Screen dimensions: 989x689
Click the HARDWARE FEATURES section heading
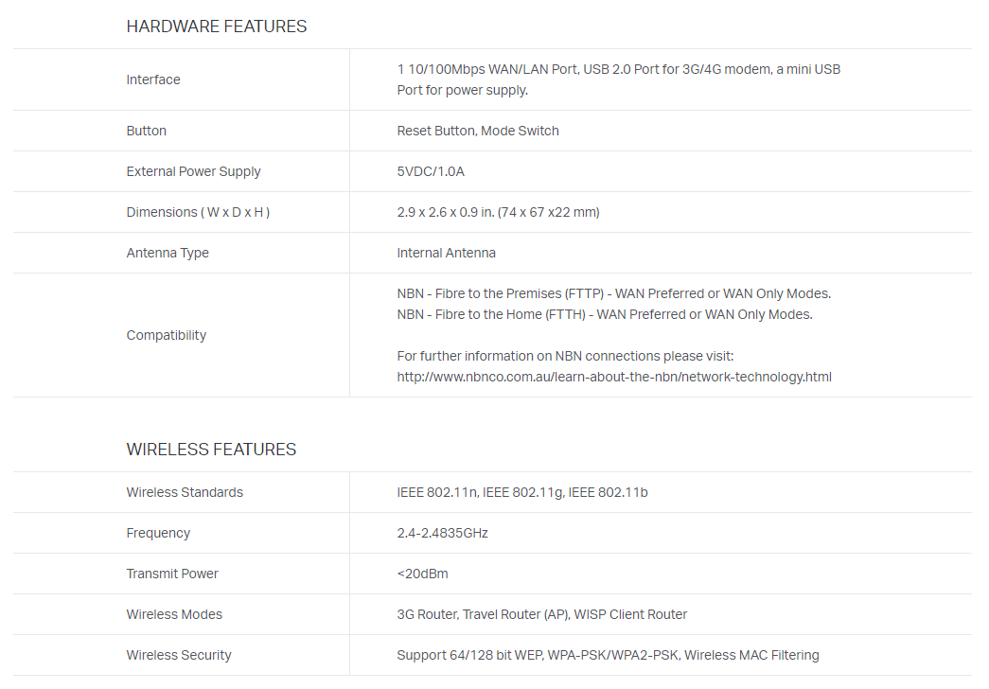click(x=217, y=26)
